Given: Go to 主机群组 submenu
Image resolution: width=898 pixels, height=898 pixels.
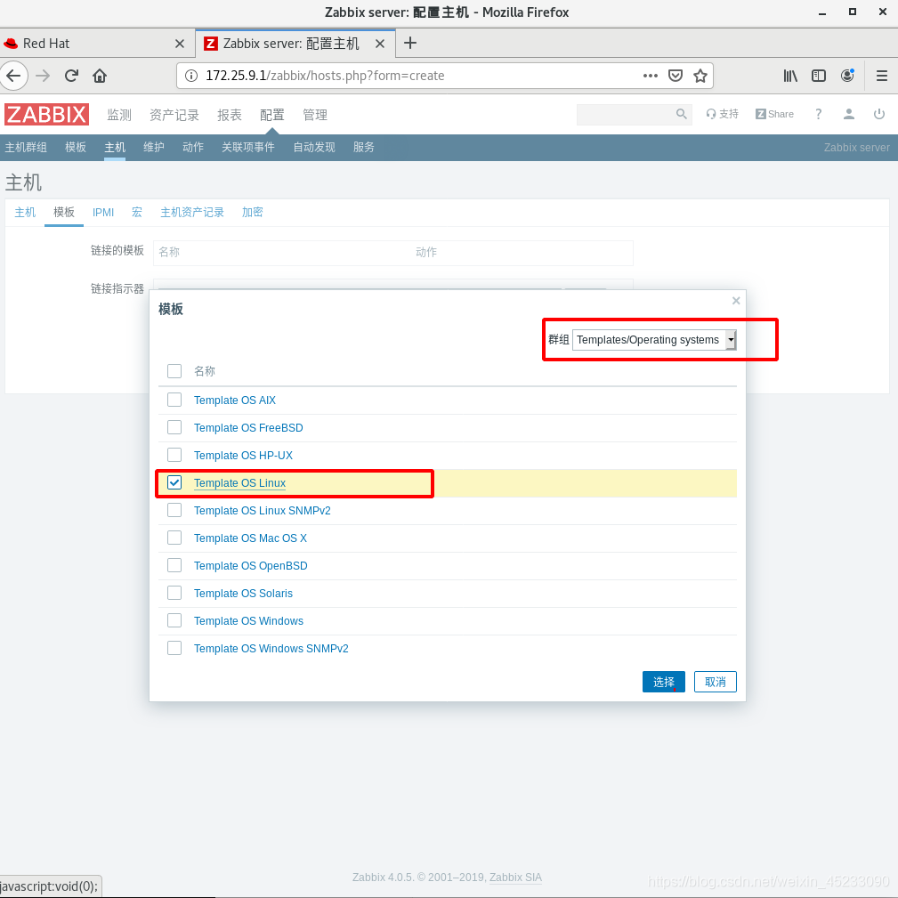Looking at the screenshot, I should (x=26, y=147).
